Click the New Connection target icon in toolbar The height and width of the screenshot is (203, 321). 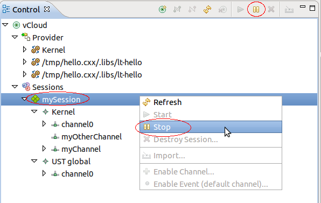tap(163, 9)
